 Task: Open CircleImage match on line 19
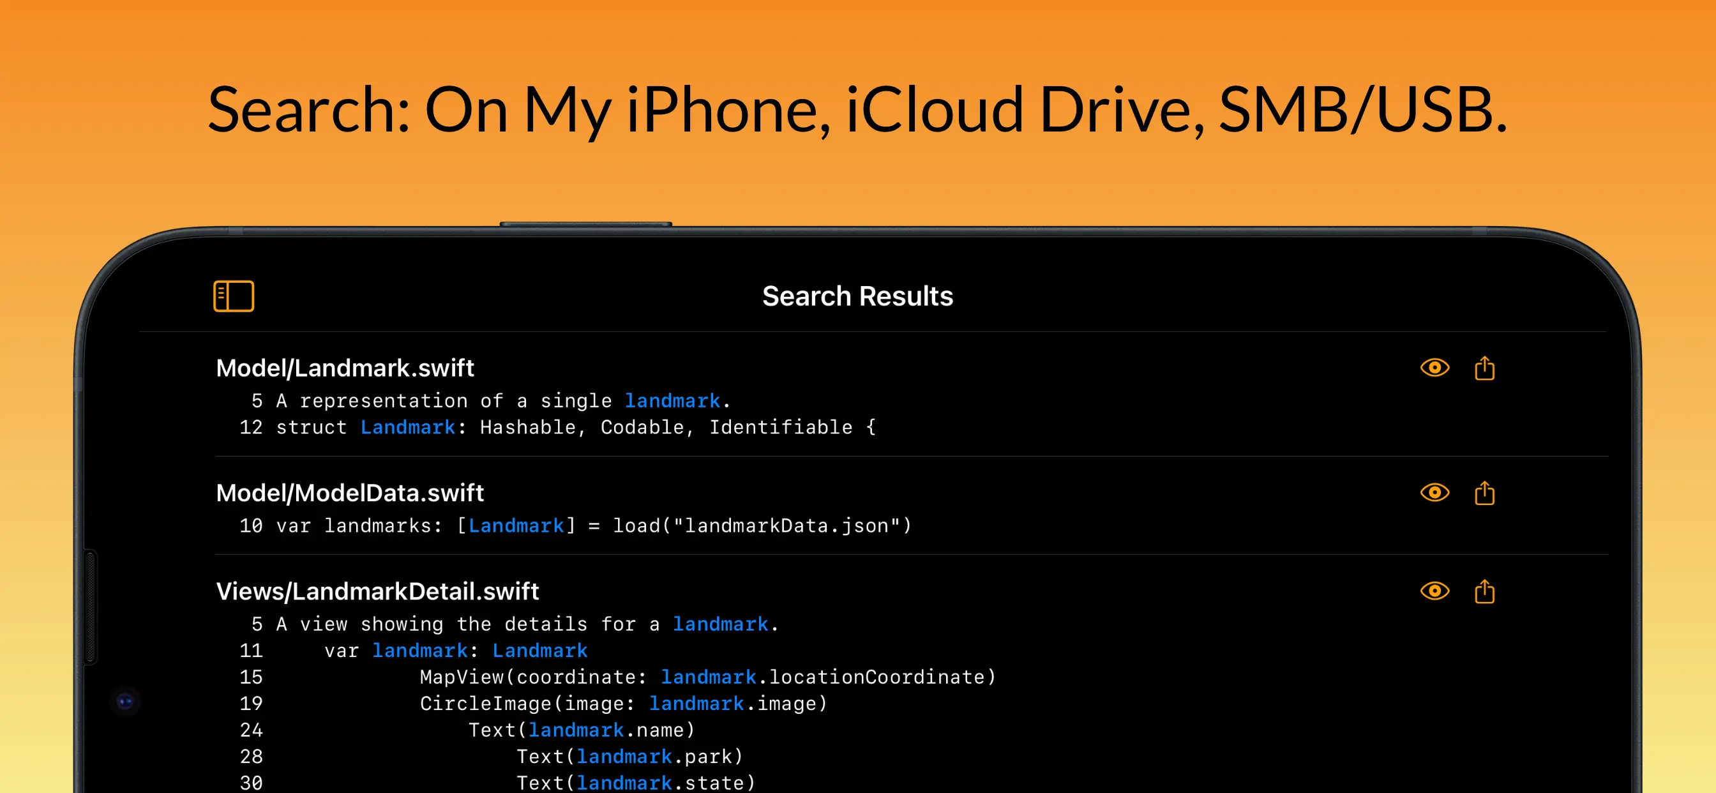(623, 704)
